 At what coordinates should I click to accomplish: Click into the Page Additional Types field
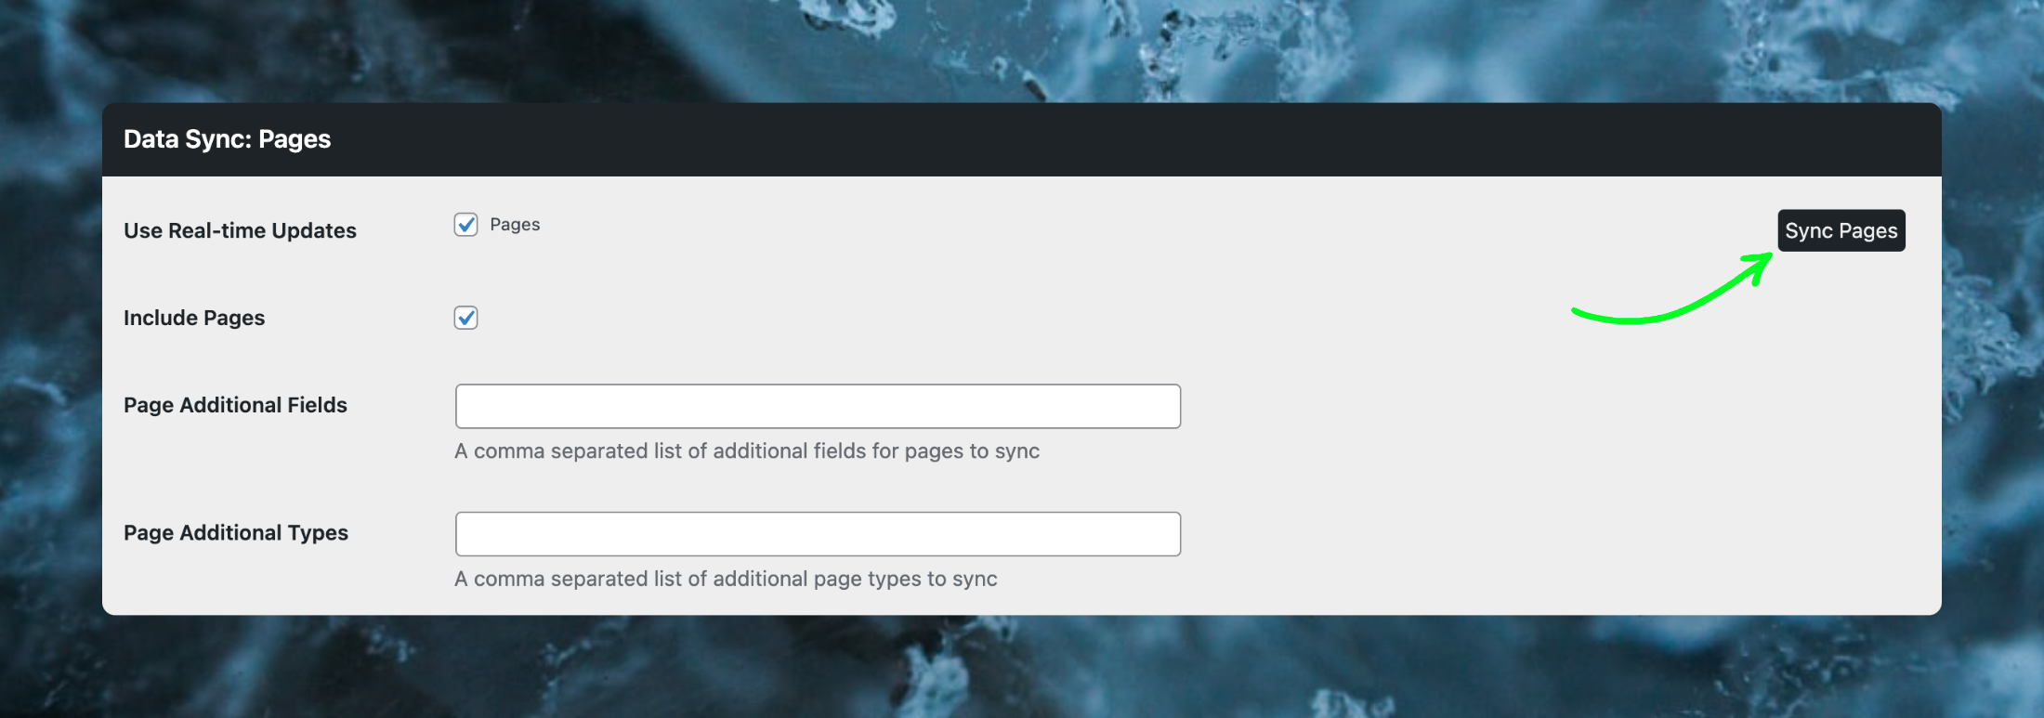[818, 534]
